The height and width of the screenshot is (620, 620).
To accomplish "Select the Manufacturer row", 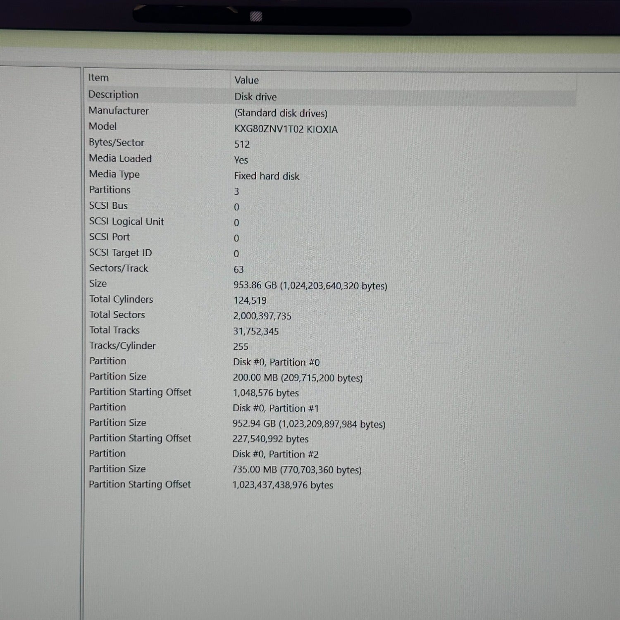I will click(x=119, y=111).
